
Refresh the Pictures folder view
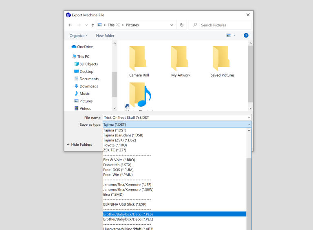click(x=182, y=25)
